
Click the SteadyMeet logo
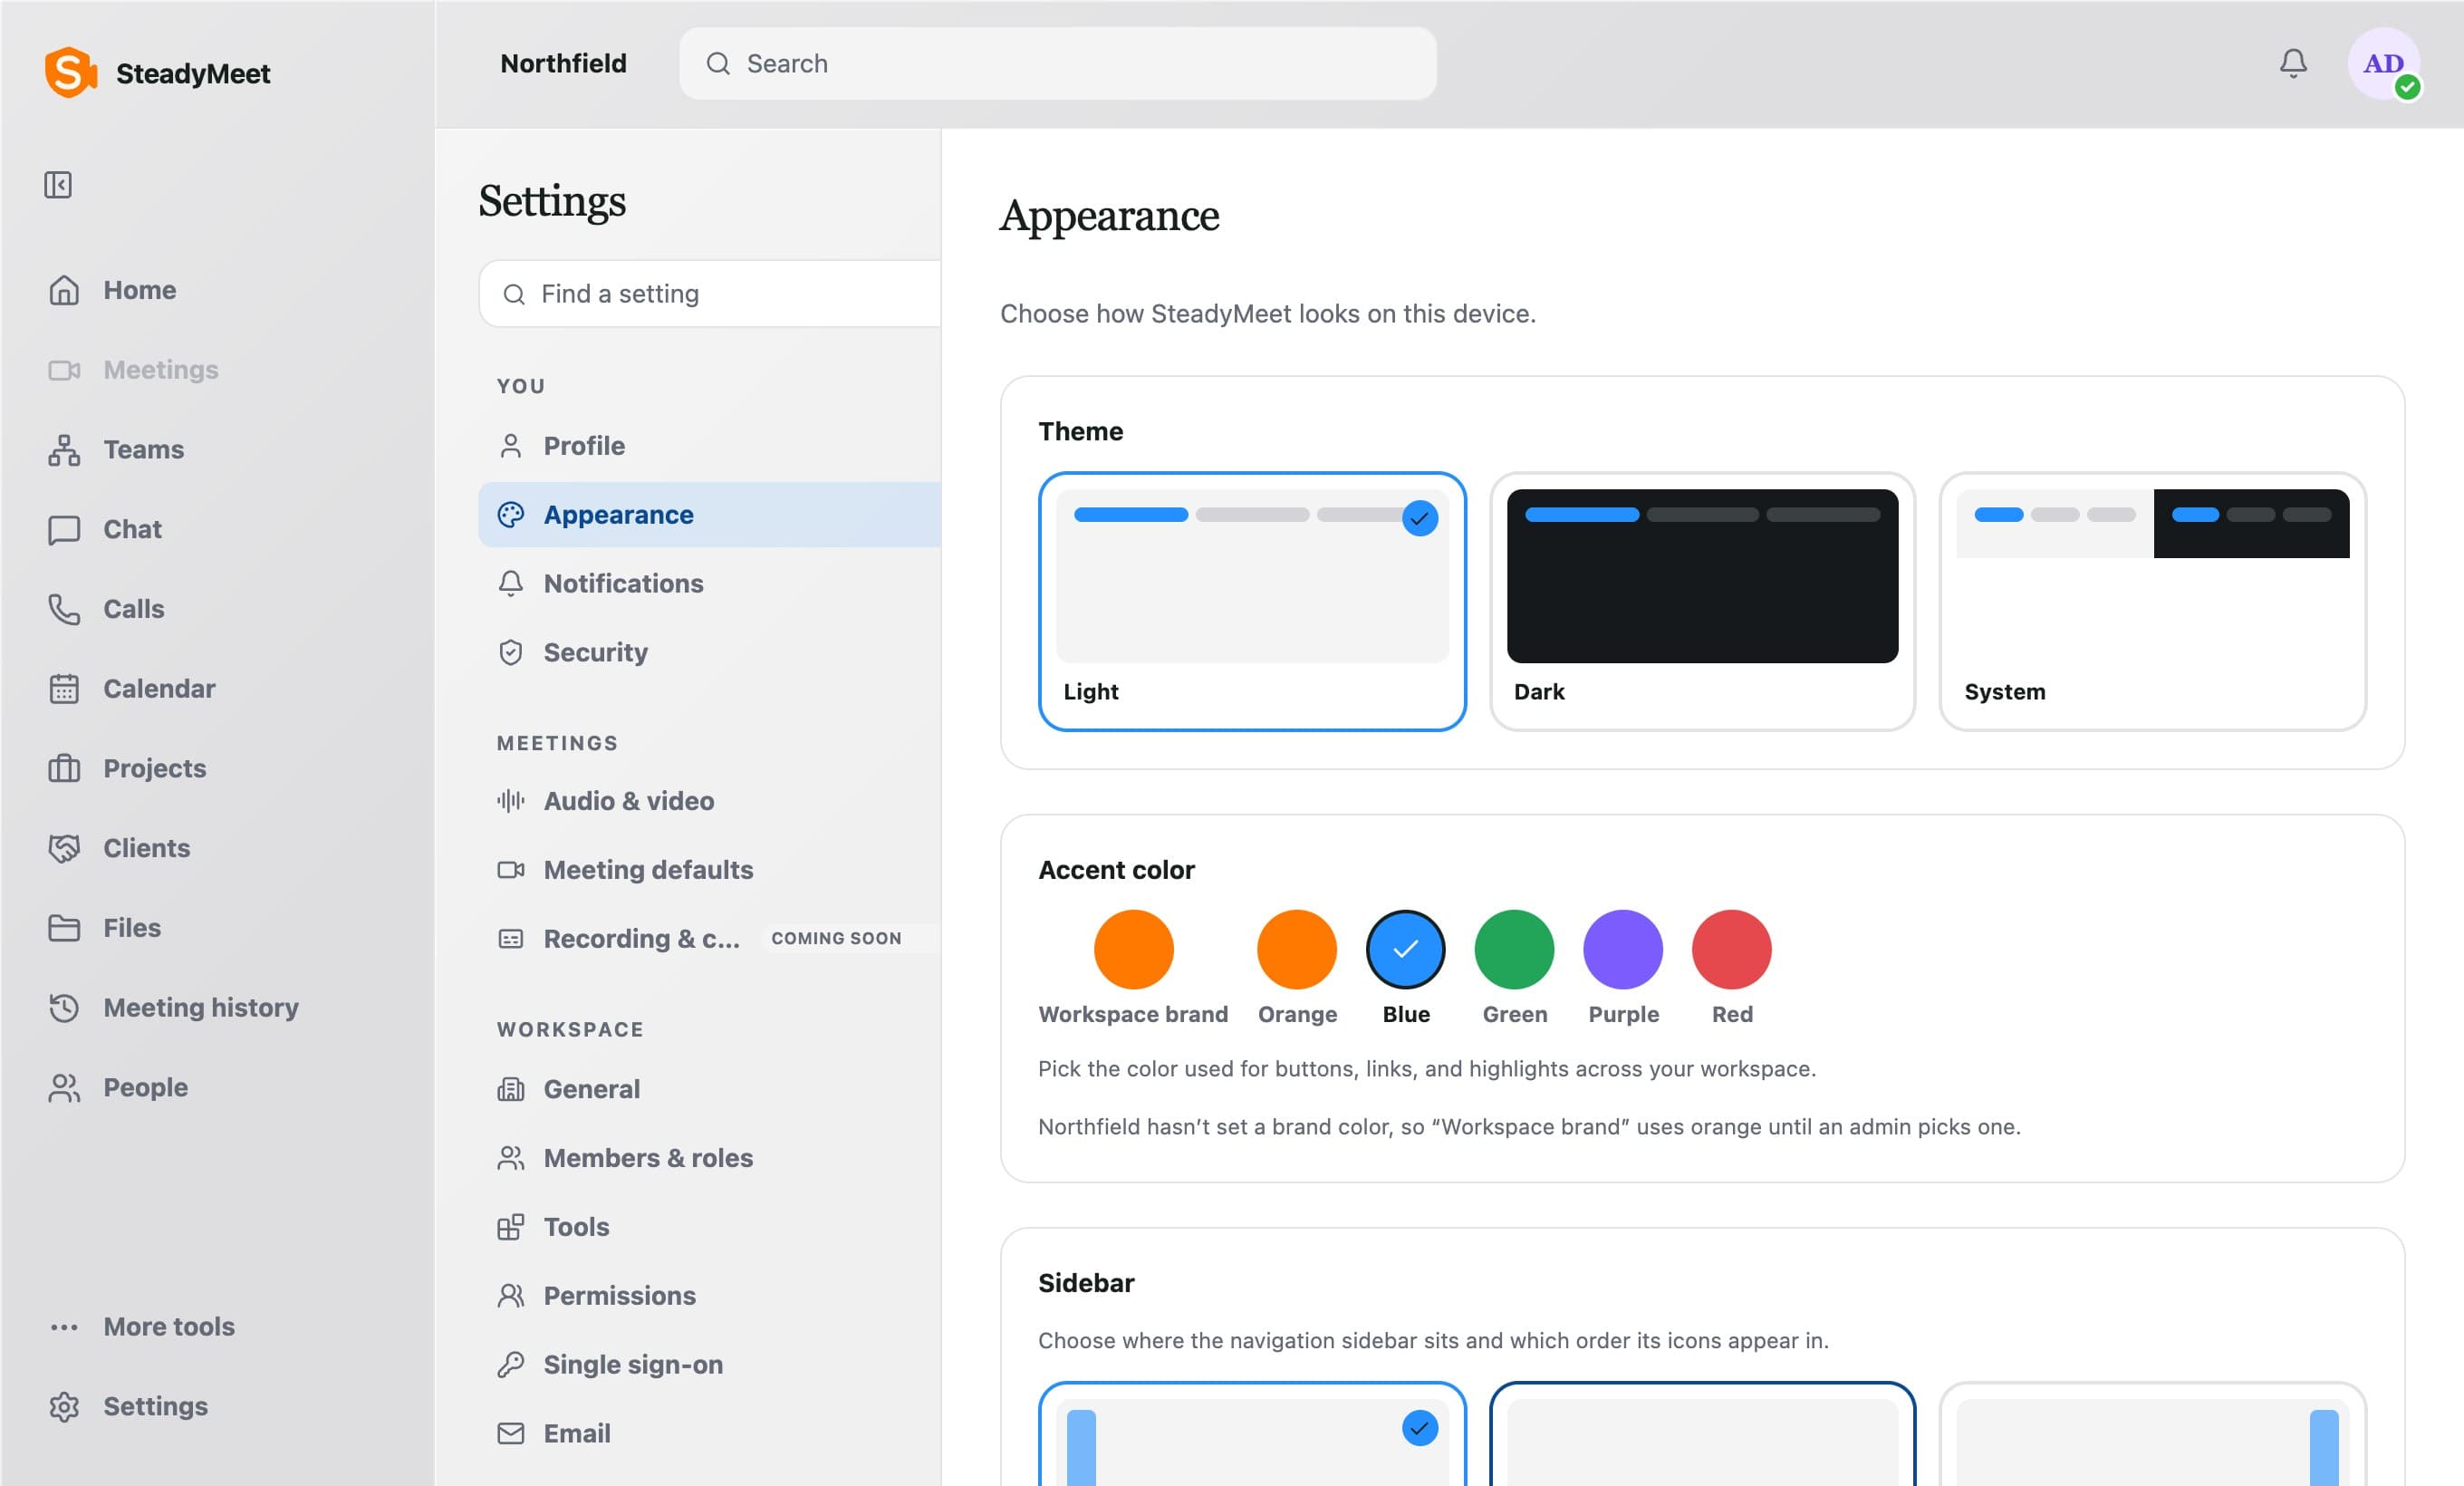tap(158, 73)
